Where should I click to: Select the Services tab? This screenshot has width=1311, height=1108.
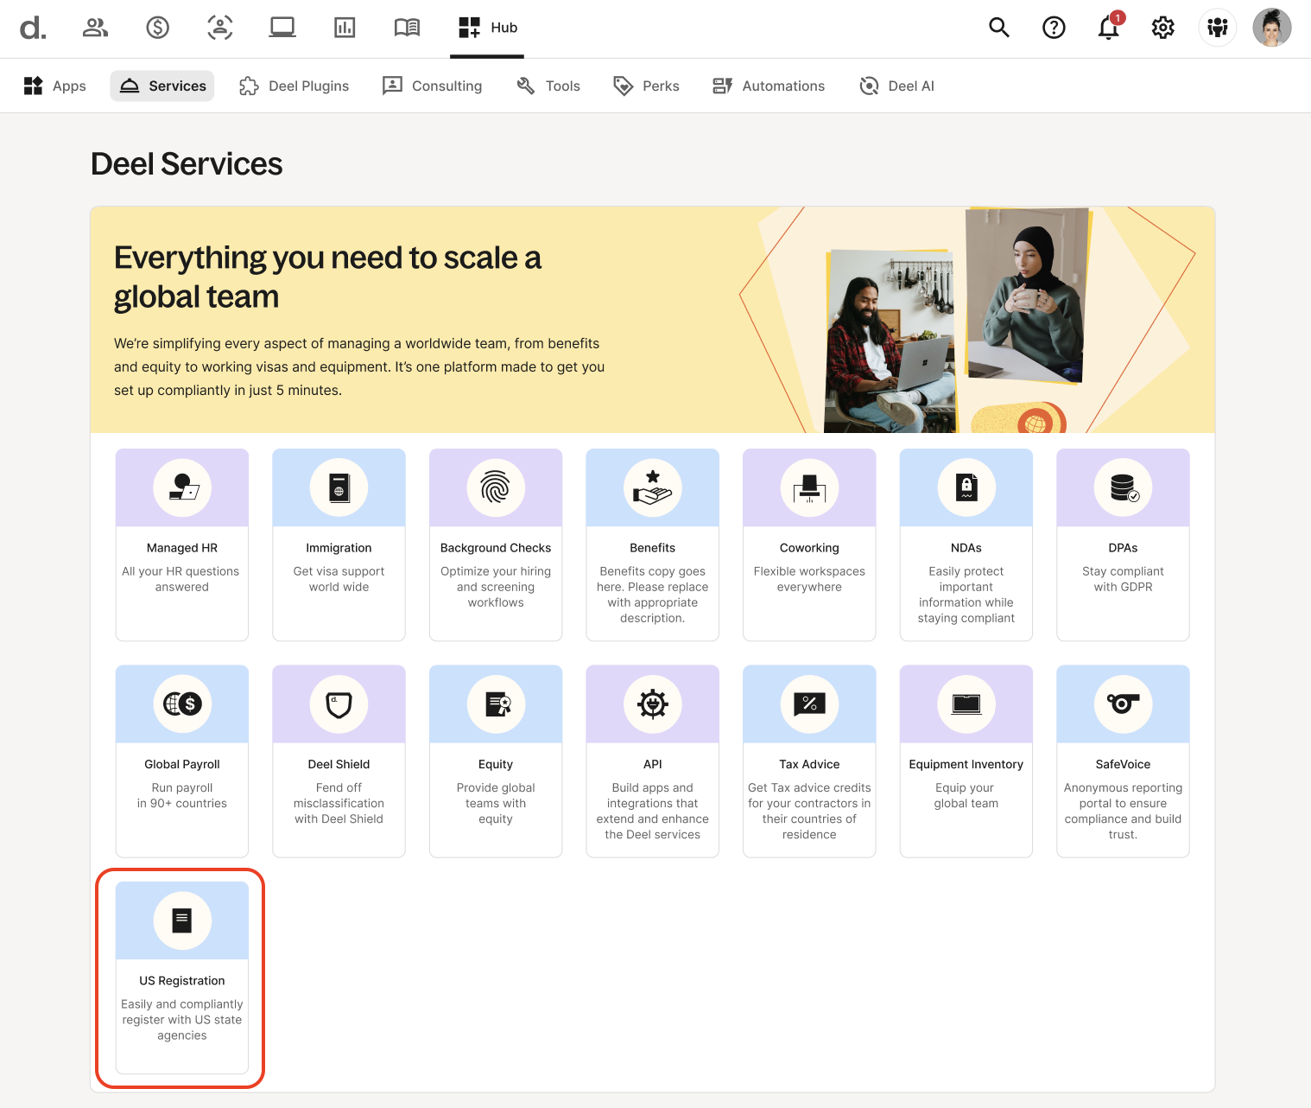click(x=162, y=86)
